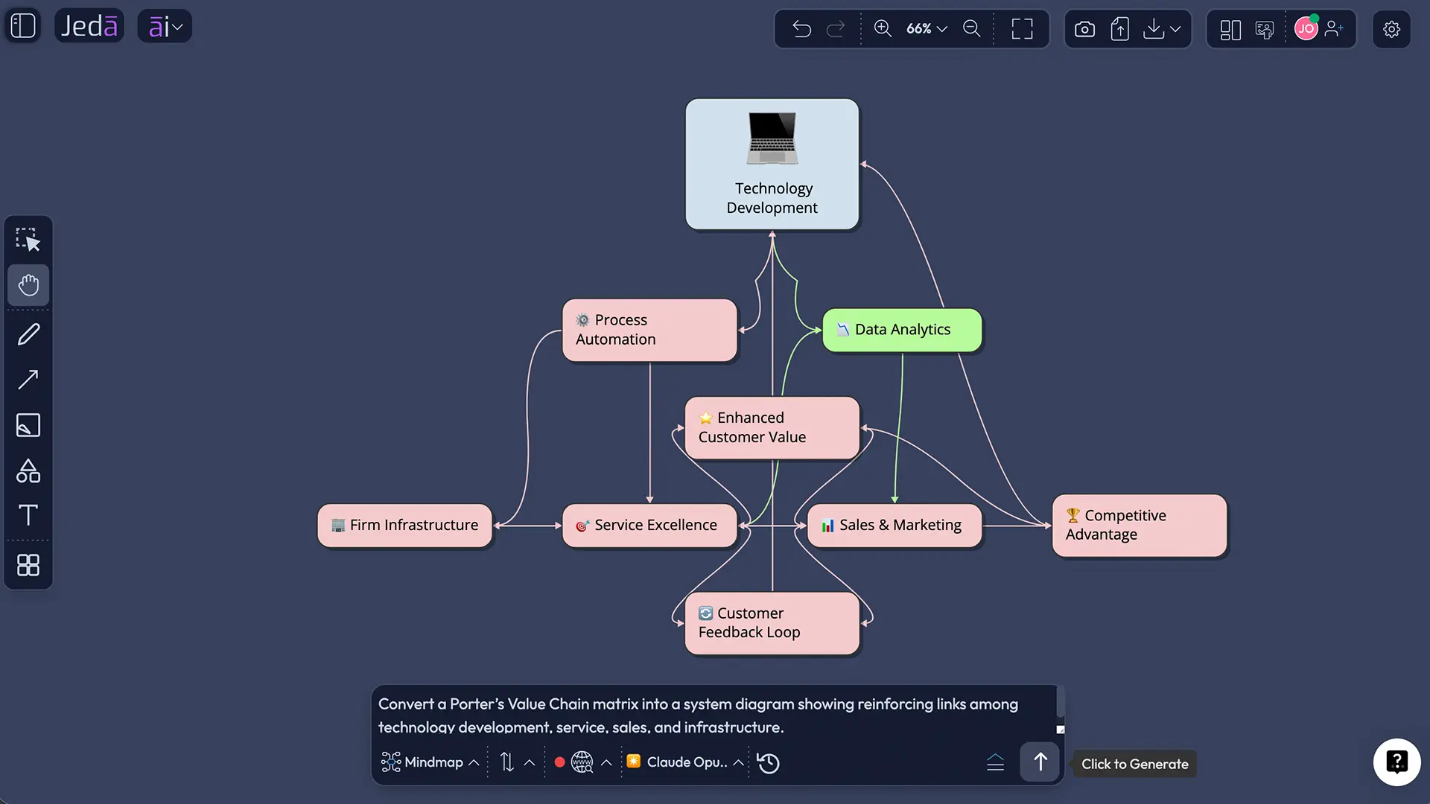Open the prompt history clock icon
This screenshot has width=1430, height=804.
tap(768, 763)
